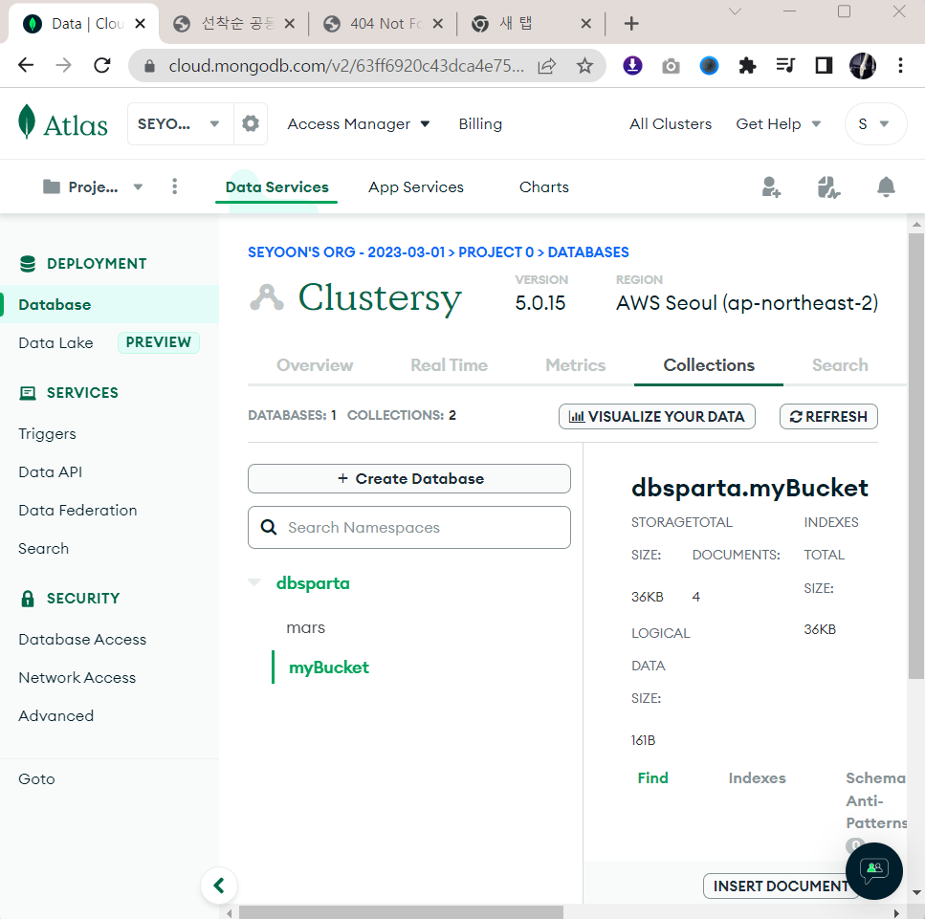
Task: Select the mars collection
Action: click(x=305, y=627)
